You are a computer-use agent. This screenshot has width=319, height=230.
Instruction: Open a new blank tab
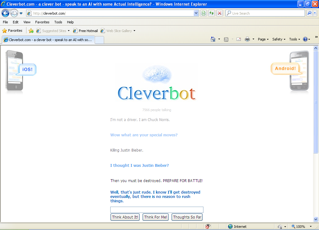[x=99, y=40]
